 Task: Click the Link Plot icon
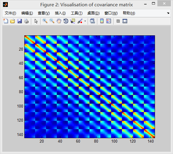(92, 21)
